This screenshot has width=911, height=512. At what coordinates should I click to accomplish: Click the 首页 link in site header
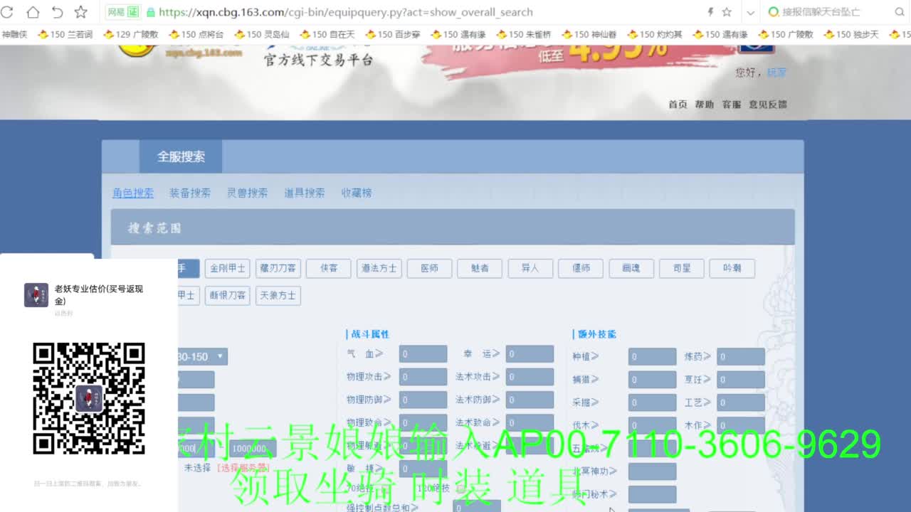(678, 105)
